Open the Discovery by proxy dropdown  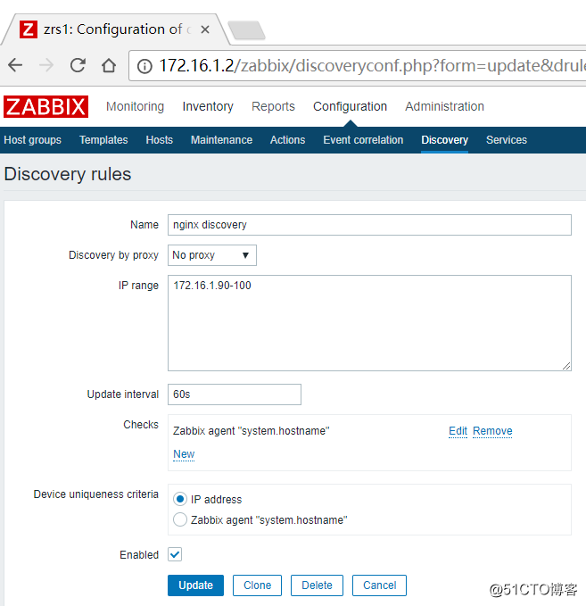(x=212, y=255)
